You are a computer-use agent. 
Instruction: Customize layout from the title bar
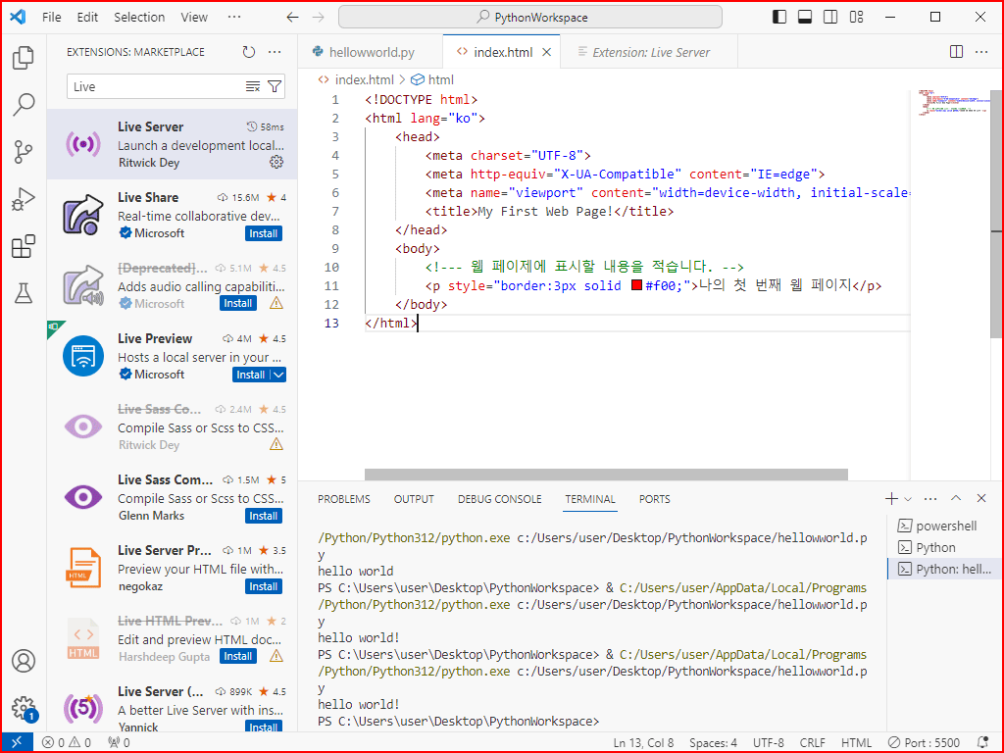pos(856,18)
